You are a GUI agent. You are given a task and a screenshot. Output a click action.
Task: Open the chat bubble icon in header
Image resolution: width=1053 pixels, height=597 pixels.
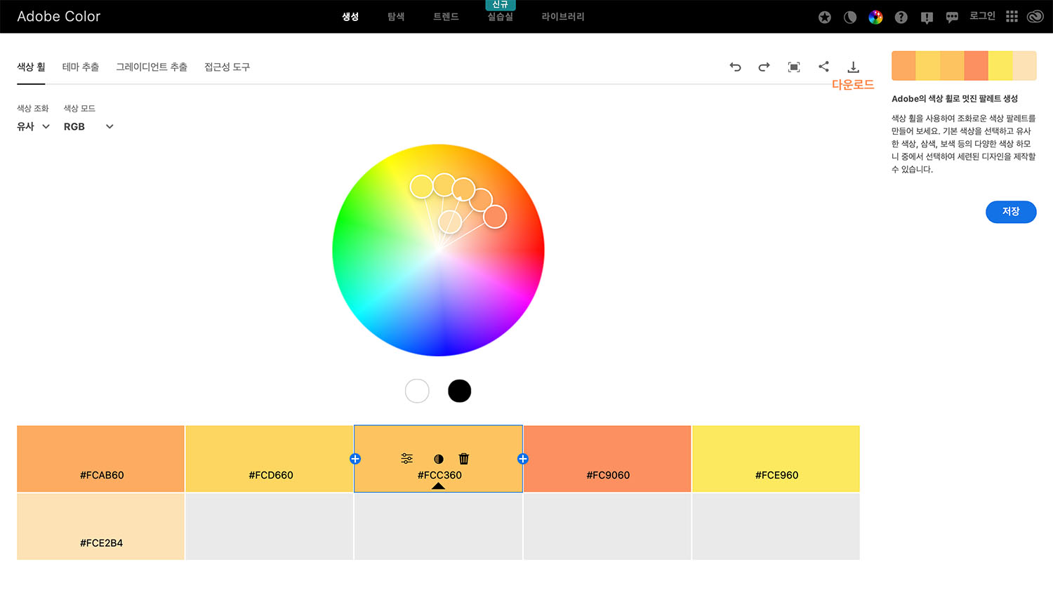[952, 18]
